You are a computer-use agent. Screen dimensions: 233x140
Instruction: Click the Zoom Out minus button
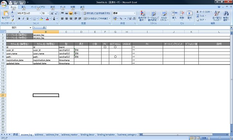[209, 138]
